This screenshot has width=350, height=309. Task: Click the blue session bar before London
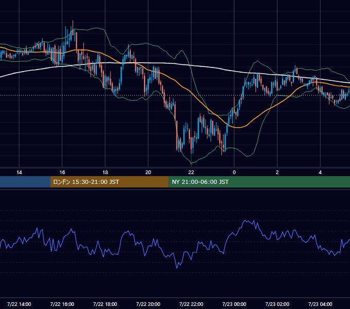pyautogui.click(x=25, y=182)
